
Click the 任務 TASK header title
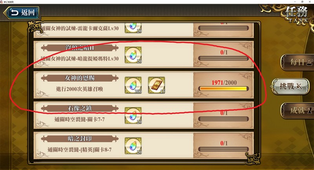pyautogui.click(x=297, y=14)
